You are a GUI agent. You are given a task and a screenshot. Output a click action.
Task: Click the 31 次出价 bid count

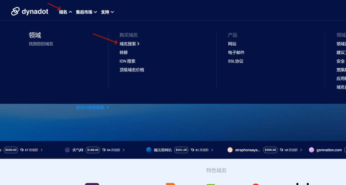[202, 150]
